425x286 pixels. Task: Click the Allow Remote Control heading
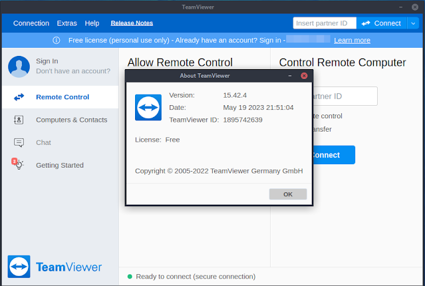click(180, 63)
